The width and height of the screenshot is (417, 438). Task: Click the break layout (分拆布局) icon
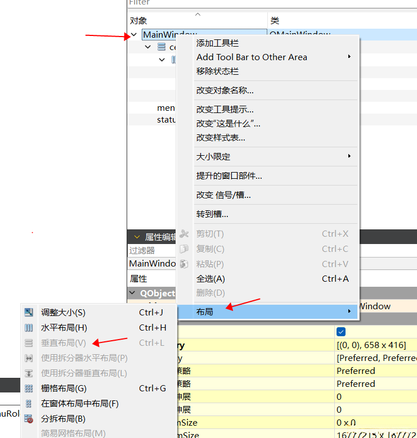point(29,419)
